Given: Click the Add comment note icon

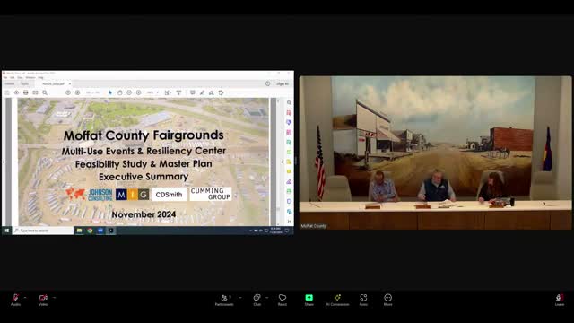Looking at the screenshot, I should click(x=192, y=92).
